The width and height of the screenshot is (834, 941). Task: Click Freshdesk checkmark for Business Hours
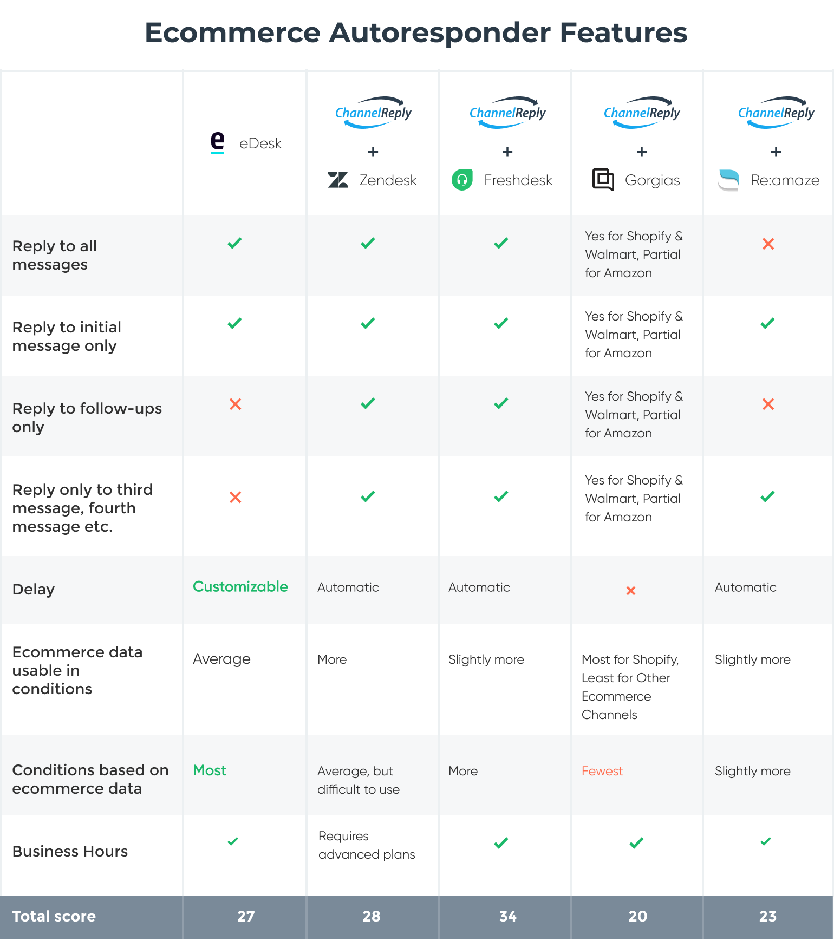[x=501, y=843]
